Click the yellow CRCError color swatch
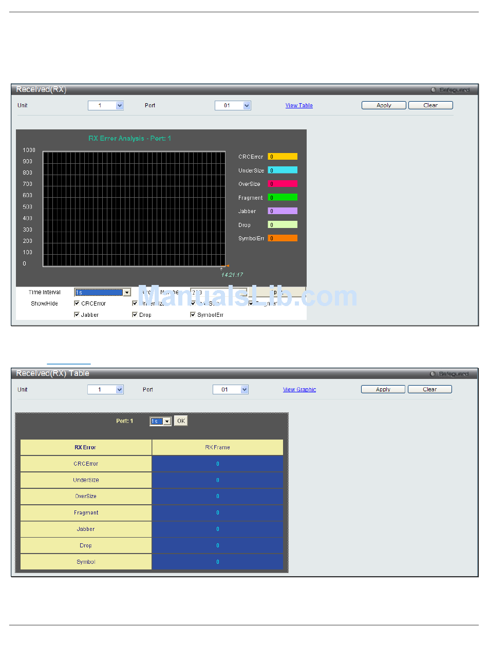 pyautogui.click(x=283, y=157)
